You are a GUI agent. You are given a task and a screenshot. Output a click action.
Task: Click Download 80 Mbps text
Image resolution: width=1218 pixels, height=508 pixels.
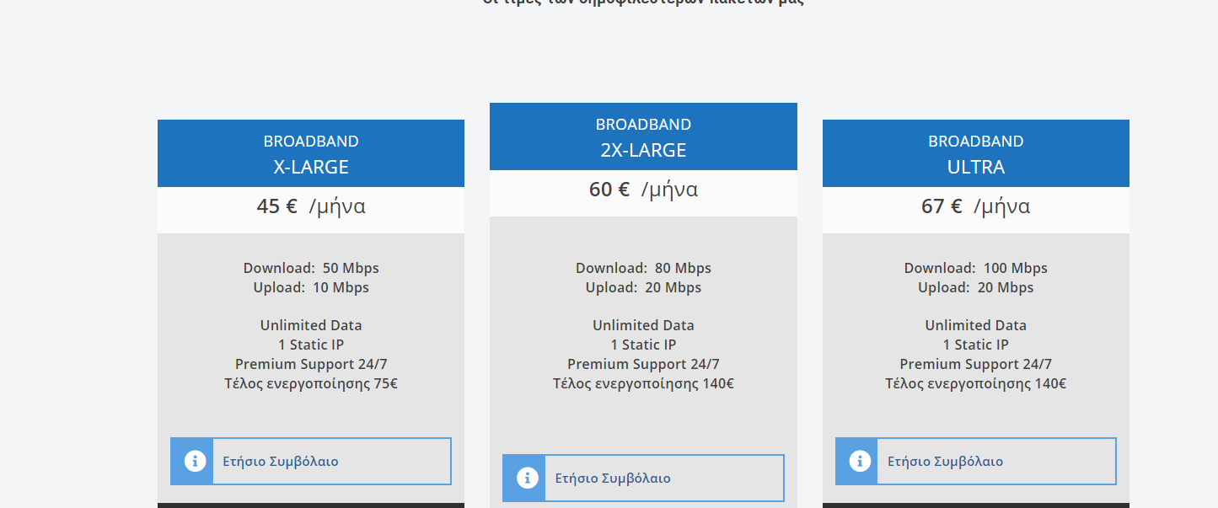tap(643, 268)
